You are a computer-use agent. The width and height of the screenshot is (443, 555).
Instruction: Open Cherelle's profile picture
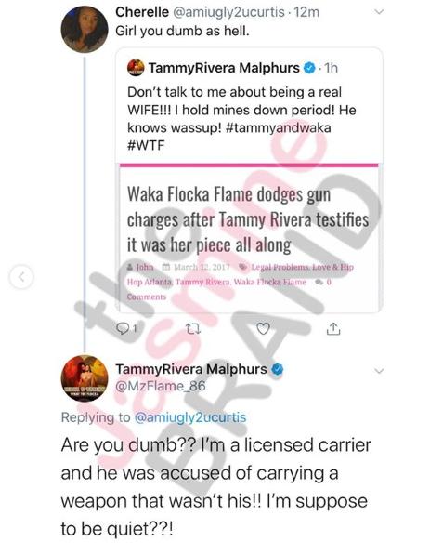(85, 29)
